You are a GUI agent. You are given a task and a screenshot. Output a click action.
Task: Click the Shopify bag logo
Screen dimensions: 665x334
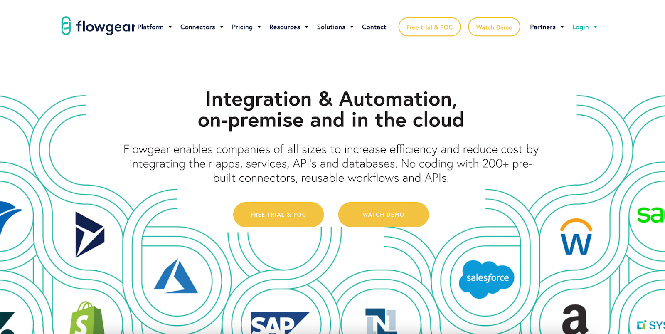[87, 318]
